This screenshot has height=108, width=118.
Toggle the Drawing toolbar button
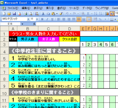[112, 14]
